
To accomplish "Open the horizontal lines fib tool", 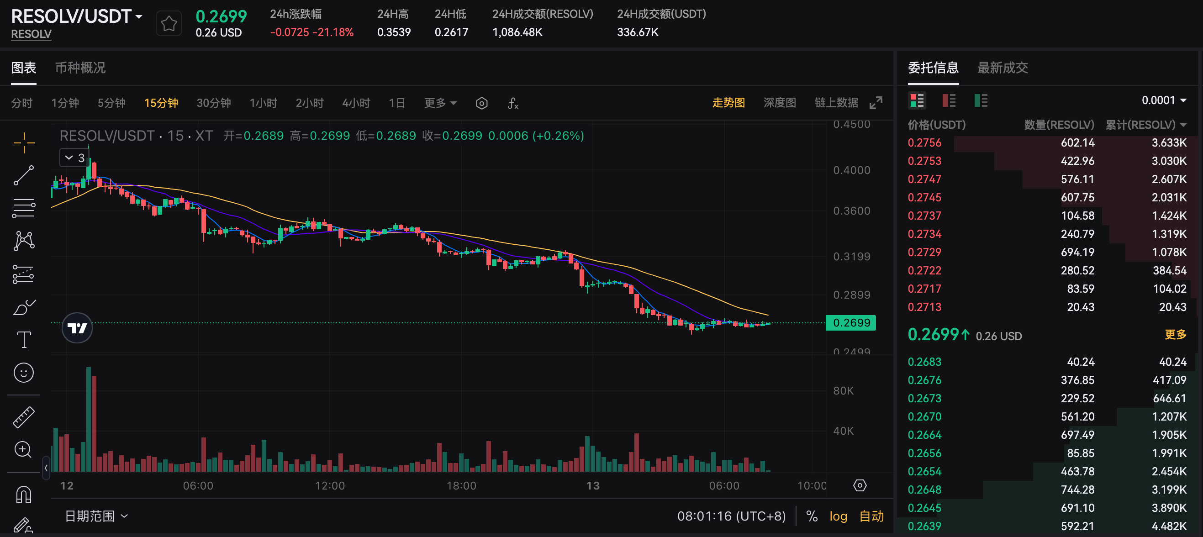I will point(23,208).
